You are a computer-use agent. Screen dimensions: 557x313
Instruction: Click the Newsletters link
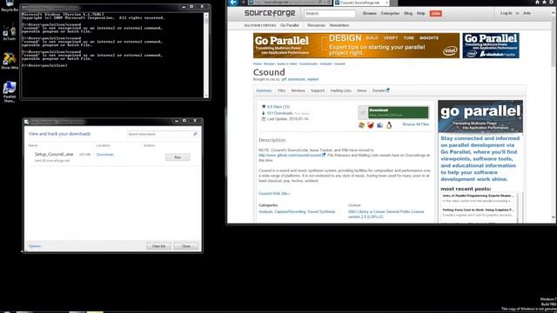339,25
